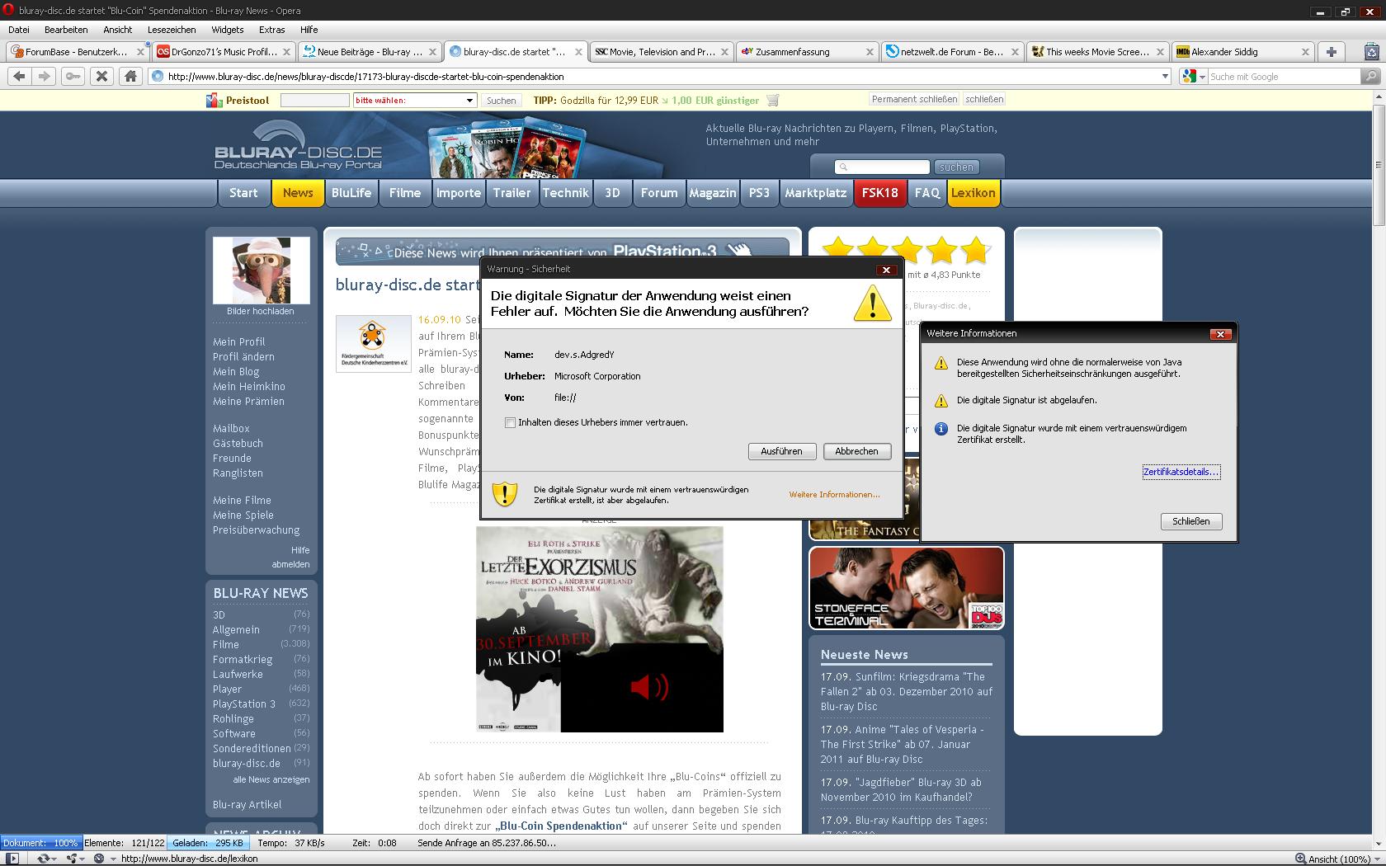Close the Alexander Siddig tab
This screenshot has height=866, width=1386.
coord(1305,51)
